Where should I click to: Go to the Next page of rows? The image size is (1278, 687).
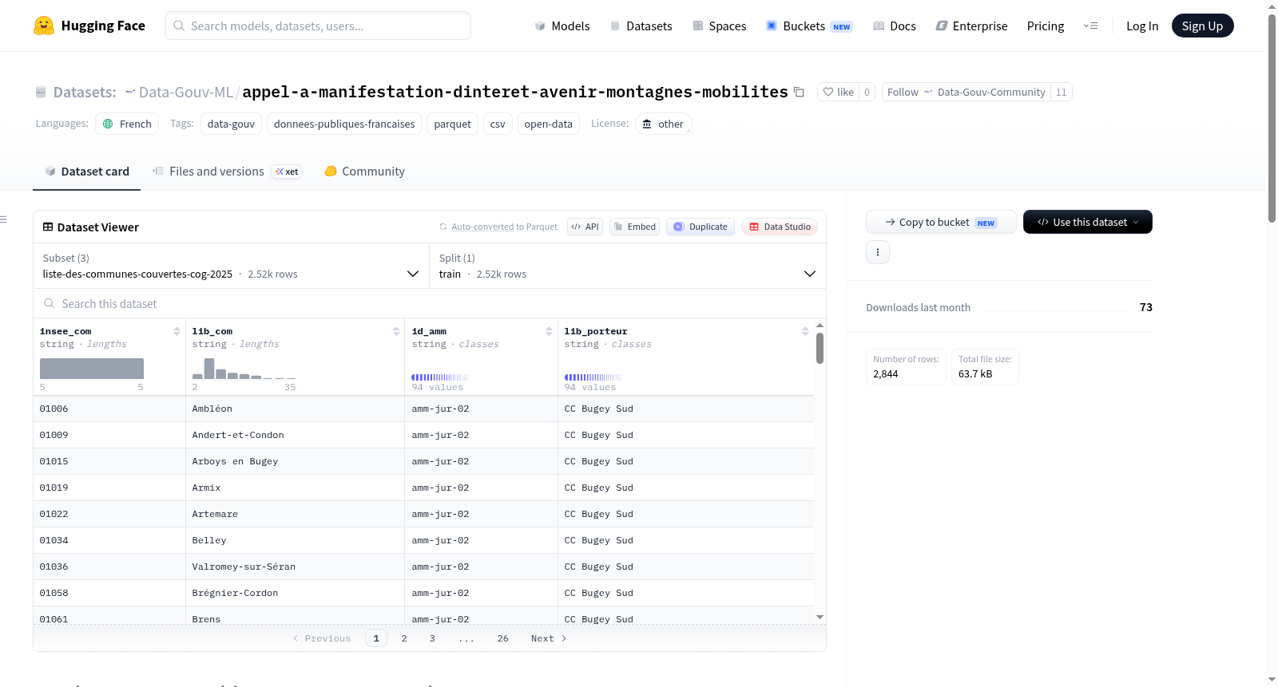tap(549, 638)
